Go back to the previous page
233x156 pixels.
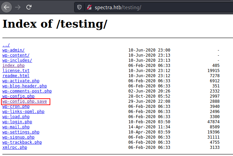[7, 7]
